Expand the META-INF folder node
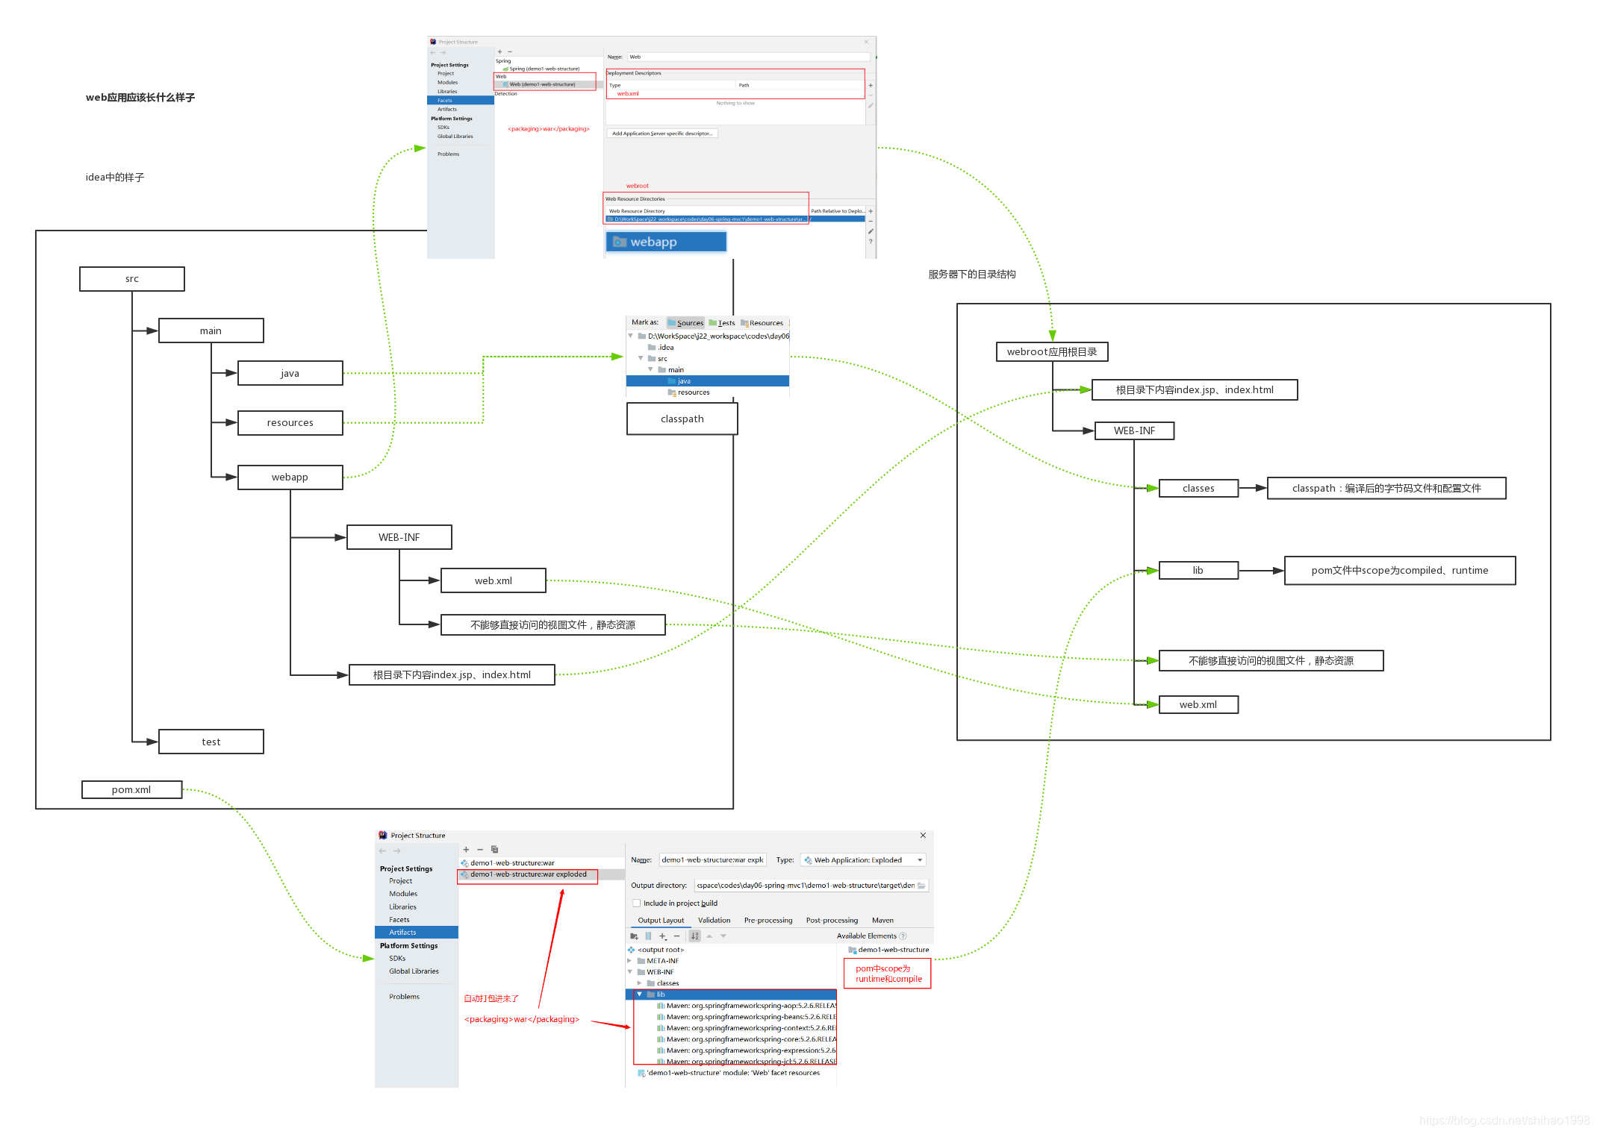The image size is (1597, 1134). coord(629,961)
